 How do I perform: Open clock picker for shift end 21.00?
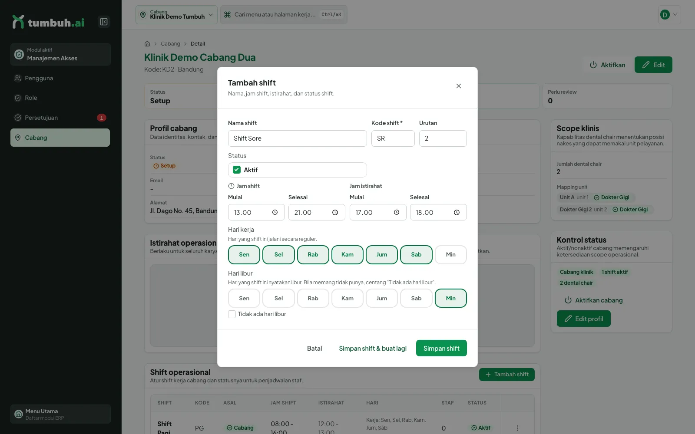click(x=335, y=212)
